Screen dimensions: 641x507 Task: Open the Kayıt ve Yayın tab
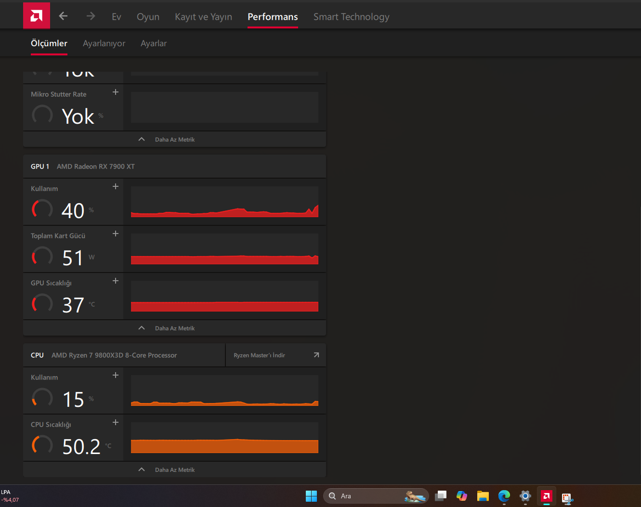(x=203, y=17)
